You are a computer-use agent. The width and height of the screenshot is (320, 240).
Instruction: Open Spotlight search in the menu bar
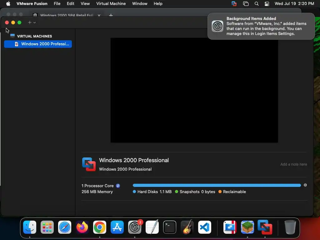(x=257, y=4)
